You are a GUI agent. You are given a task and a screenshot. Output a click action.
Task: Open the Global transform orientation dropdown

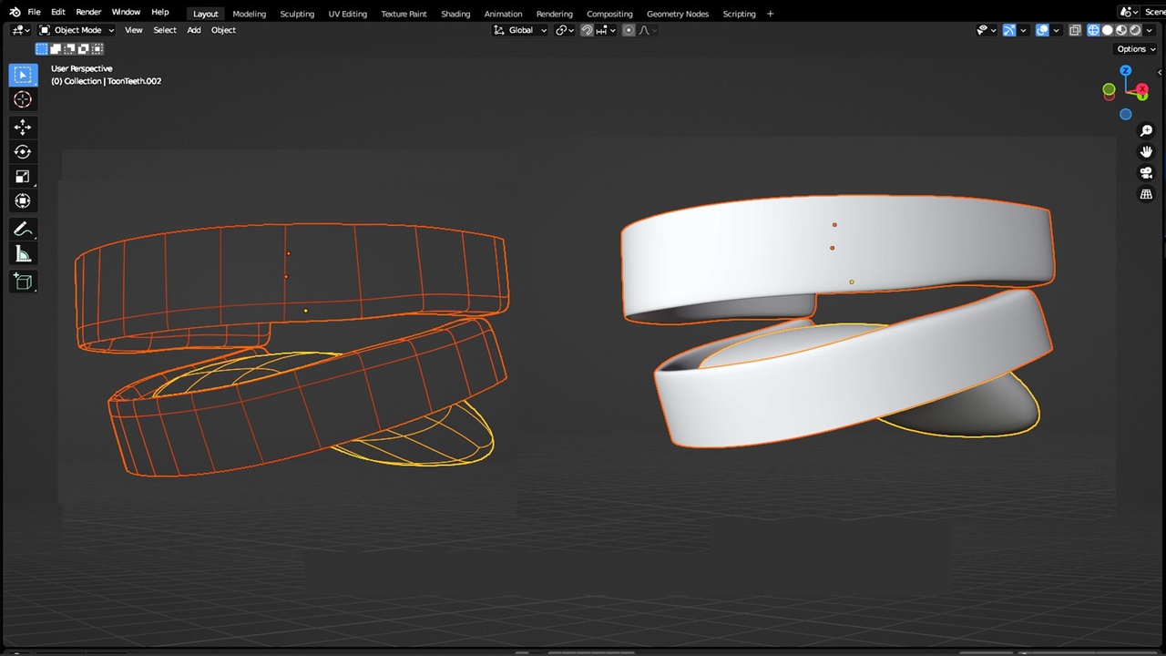click(x=520, y=30)
